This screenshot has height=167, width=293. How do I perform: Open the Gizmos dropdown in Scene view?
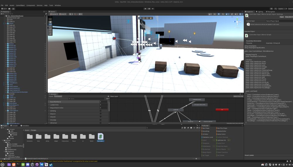[241, 14]
